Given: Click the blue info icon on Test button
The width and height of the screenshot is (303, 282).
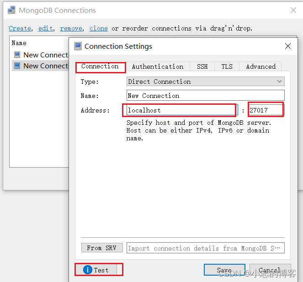Looking at the screenshot, I should (88, 270).
